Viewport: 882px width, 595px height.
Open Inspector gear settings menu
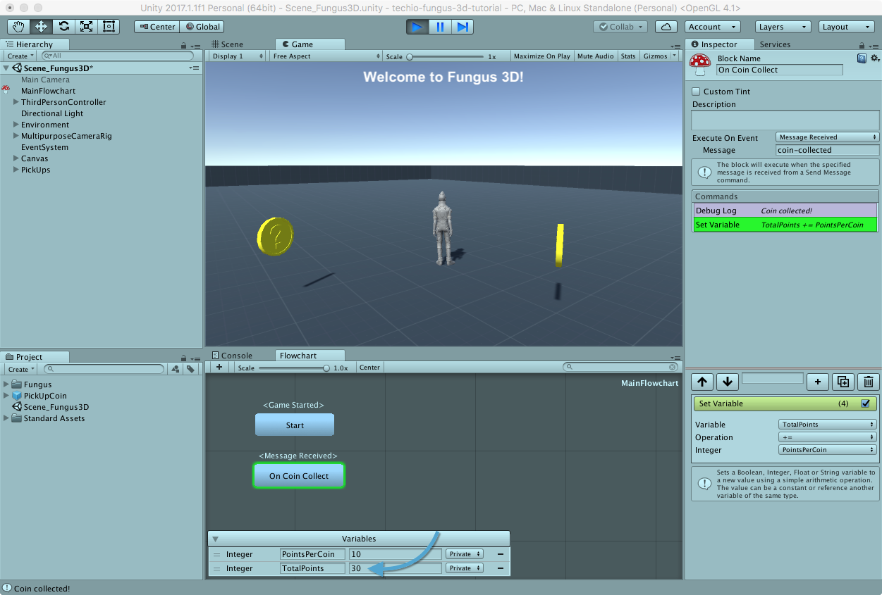point(874,58)
